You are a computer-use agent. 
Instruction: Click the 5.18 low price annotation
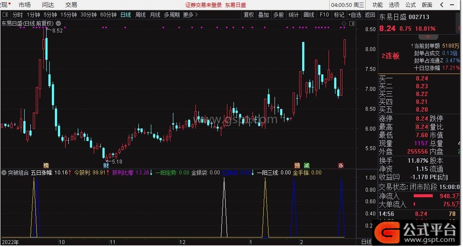pos(117,162)
